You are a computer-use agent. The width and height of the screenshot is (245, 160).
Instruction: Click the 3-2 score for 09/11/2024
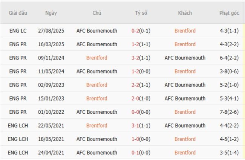pos(136,58)
